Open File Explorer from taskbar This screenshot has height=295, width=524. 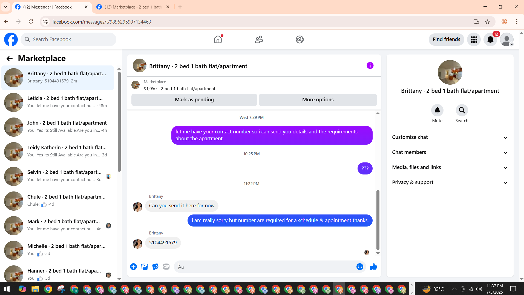click(35, 289)
